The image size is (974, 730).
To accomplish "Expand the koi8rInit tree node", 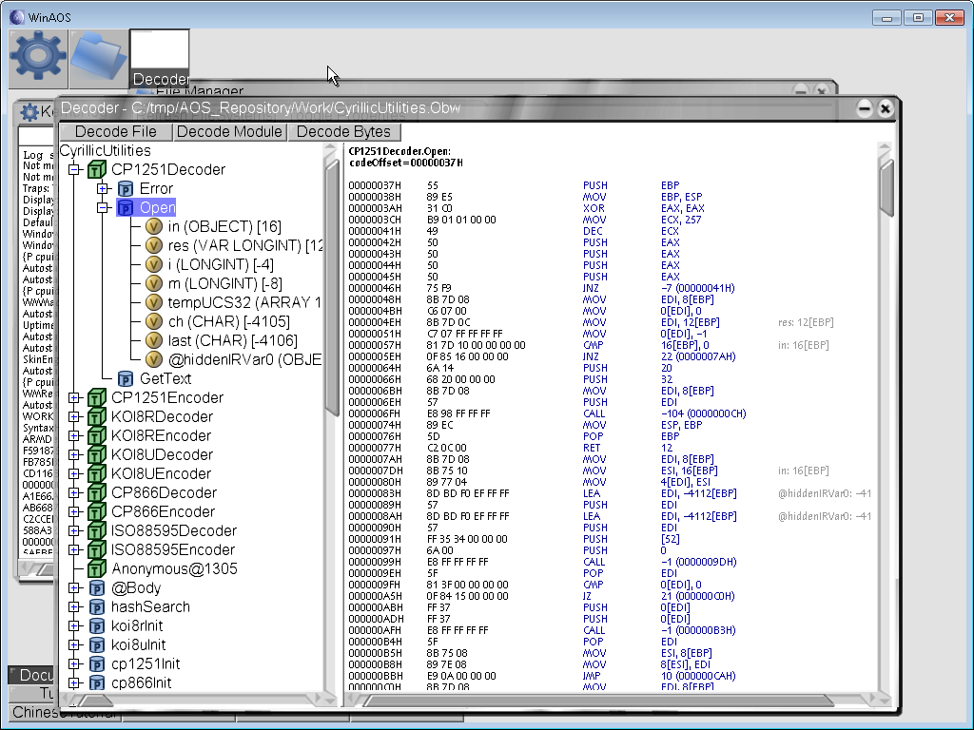I will [x=75, y=626].
